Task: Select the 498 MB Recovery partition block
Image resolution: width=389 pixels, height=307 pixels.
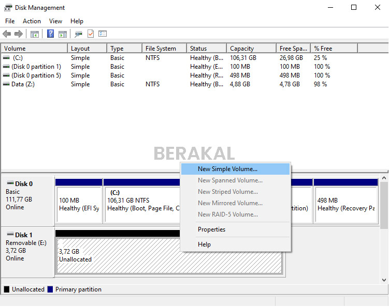Action: [345, 204]
